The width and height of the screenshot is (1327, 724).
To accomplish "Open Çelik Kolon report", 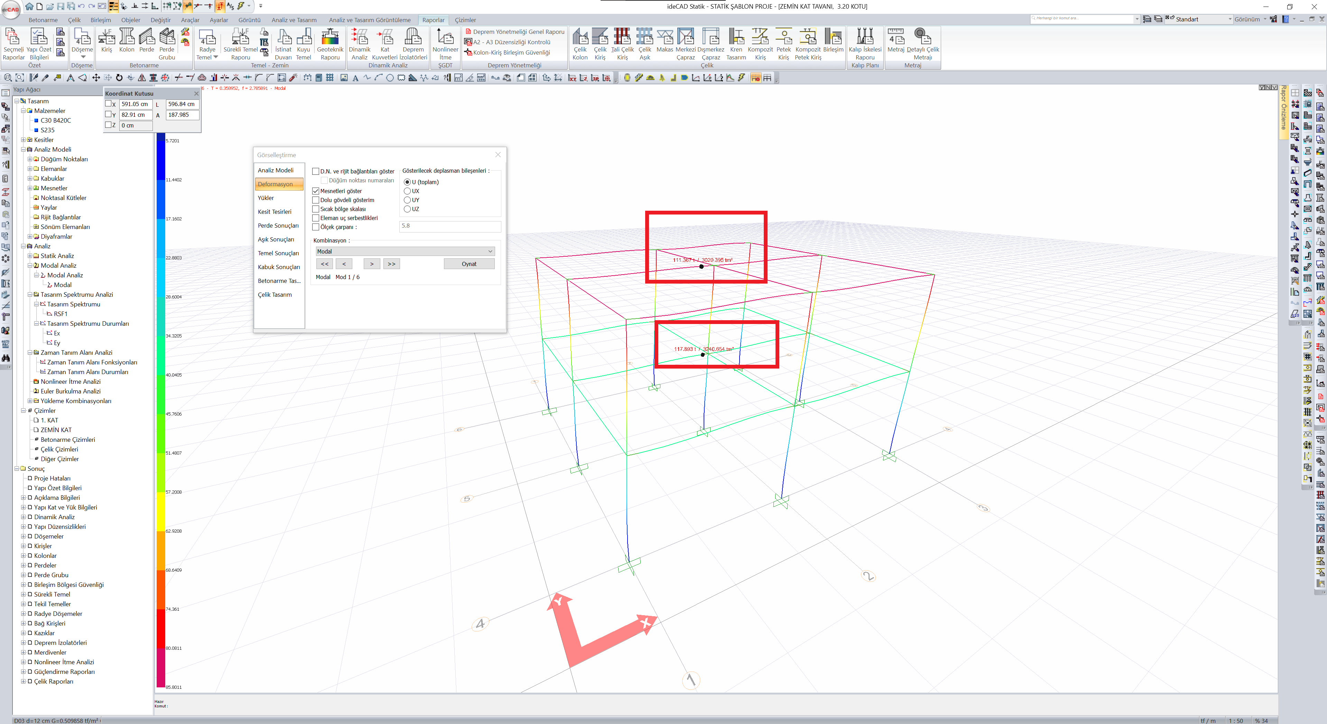I will tap(580, 44).
